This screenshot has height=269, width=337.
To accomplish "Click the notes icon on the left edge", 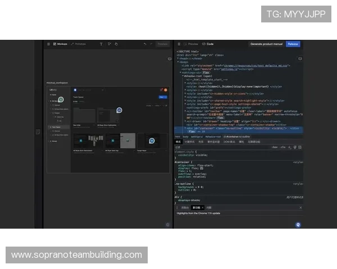I will (38, 132).
